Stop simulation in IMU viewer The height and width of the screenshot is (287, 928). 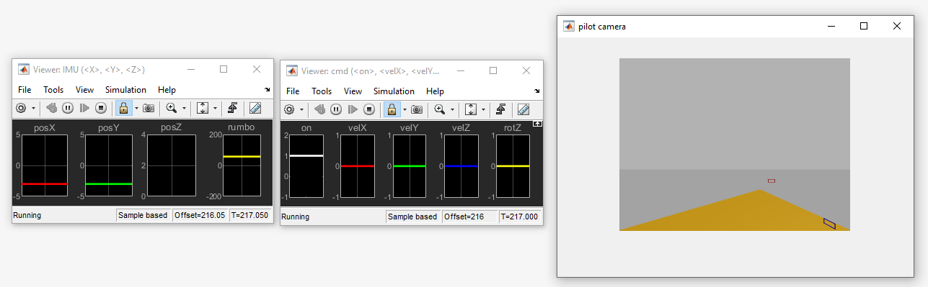pos(101,108)
